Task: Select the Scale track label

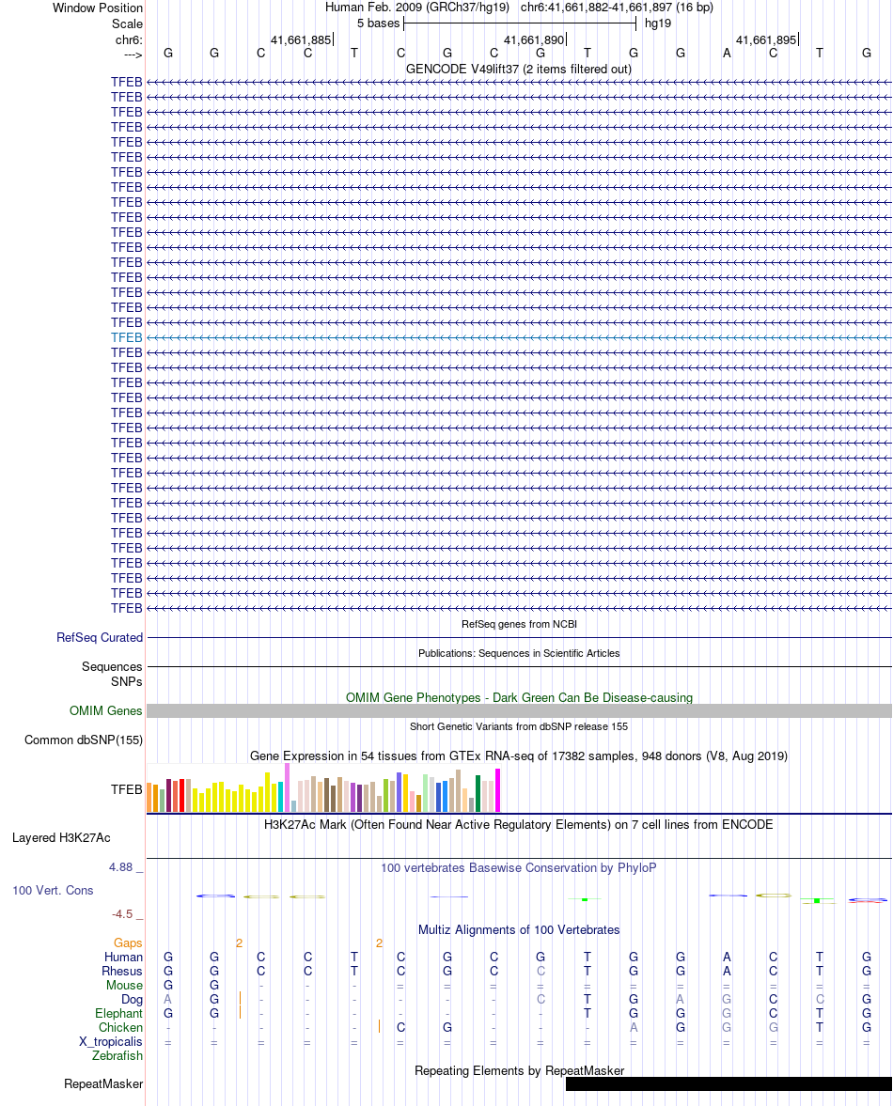Action: [x=127, y=23]
